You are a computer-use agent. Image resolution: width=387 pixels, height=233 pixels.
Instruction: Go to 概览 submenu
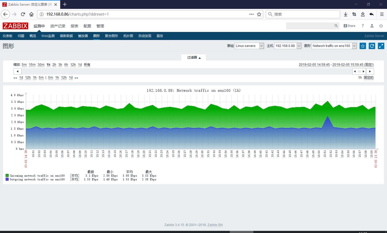[33, 36]
